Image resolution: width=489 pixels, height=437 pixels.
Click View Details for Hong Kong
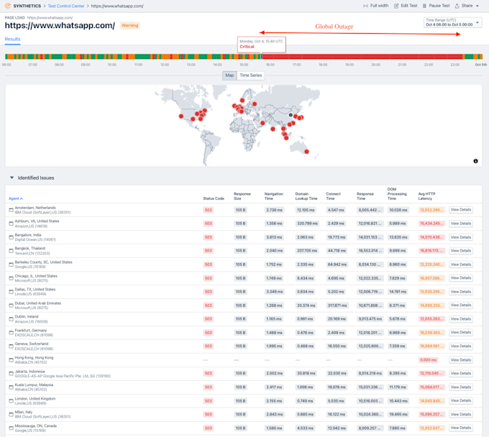point(461,360)
